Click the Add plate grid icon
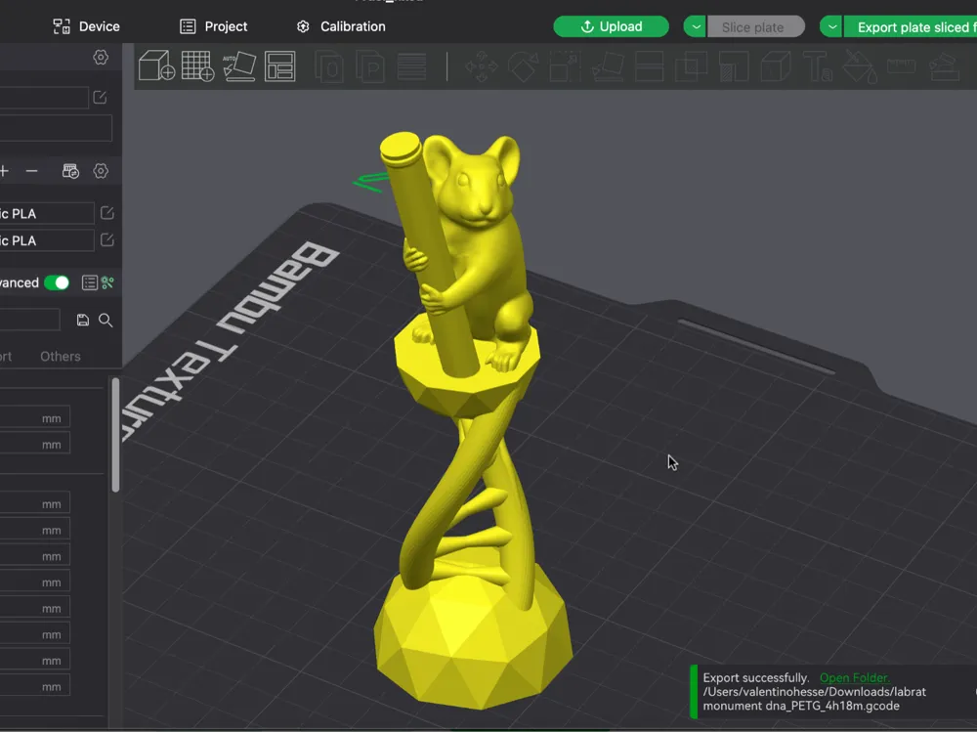Viewport: 977px width, 733px height. pyautogui.click(x=198, y=66)
